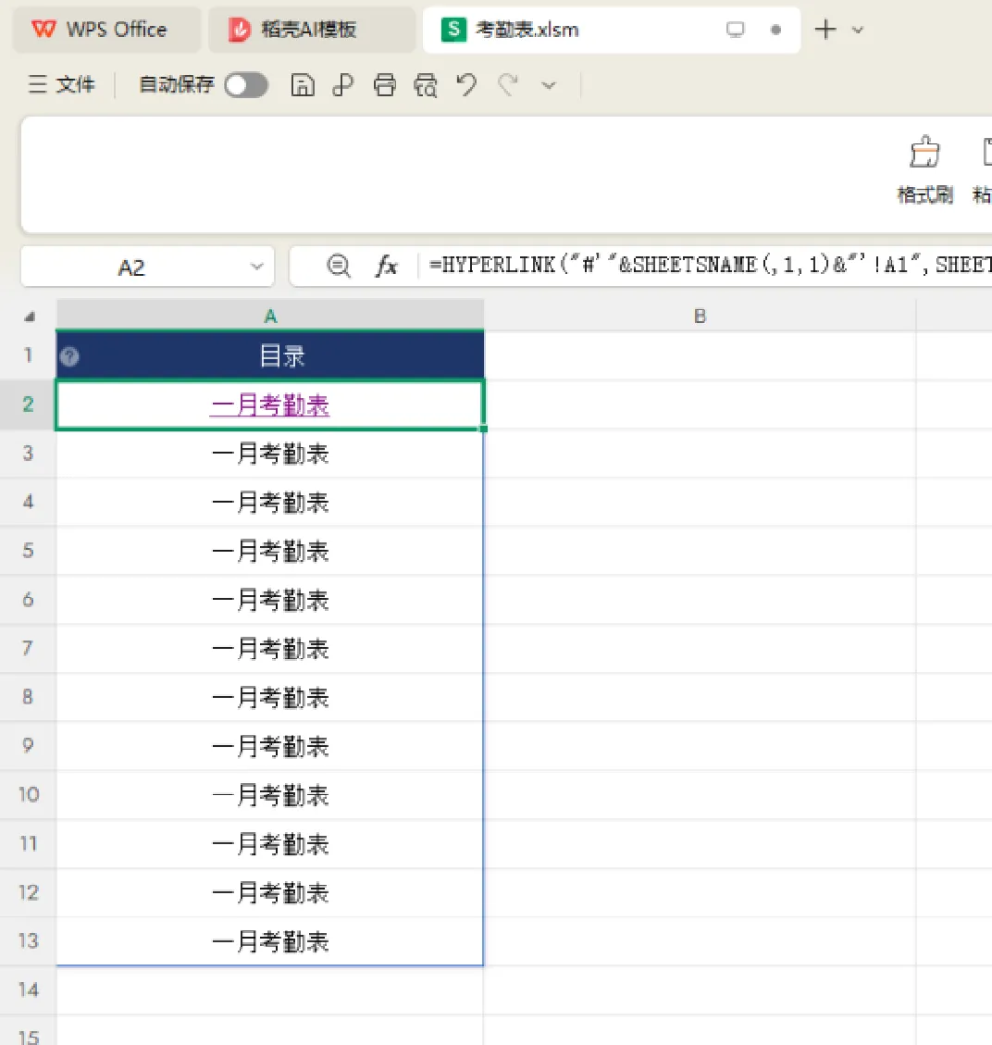The height and width of the screenshot is (1045, 992).
Task: Select 一月考勤表 cell in row 8
Action: click(270, 698)
